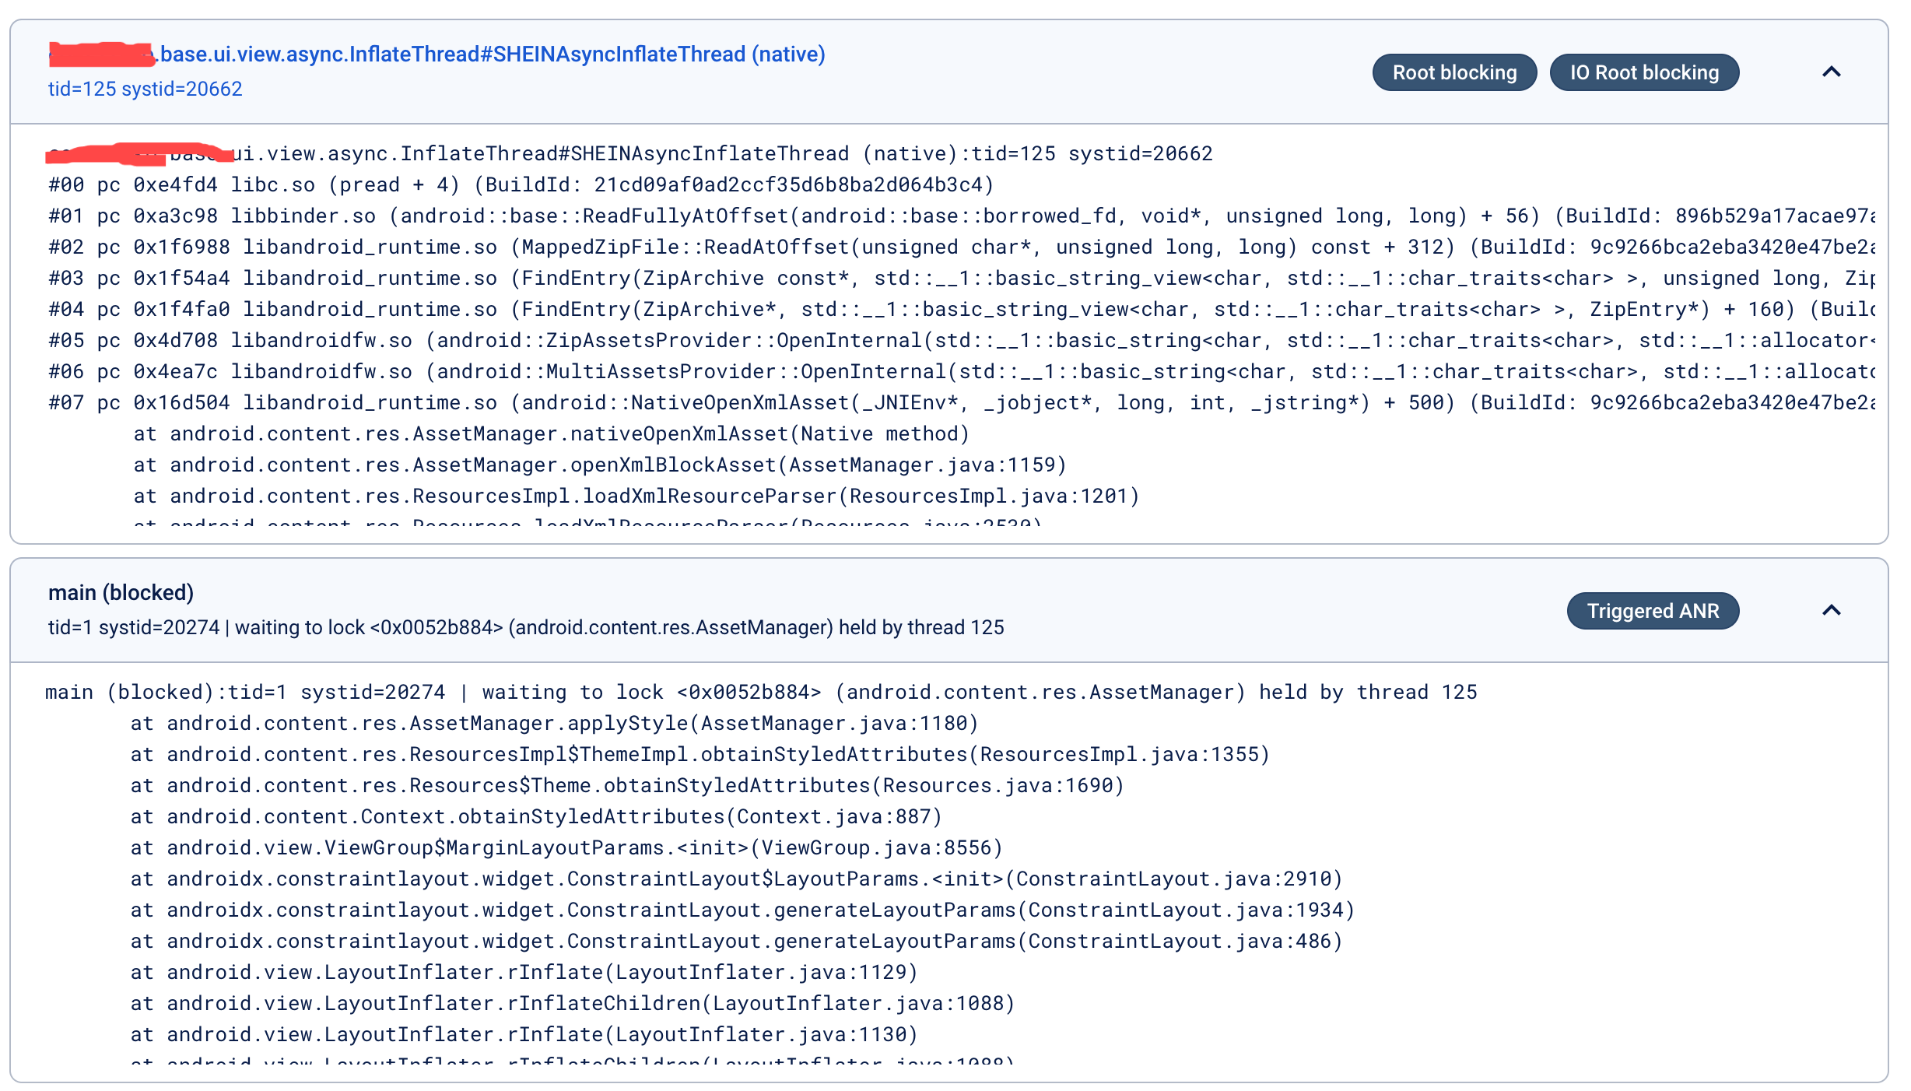Click the ConstraintLayout$LayoutParams init line
The height and width of the screenshot is (1091, 1911).
coord(736,879)
